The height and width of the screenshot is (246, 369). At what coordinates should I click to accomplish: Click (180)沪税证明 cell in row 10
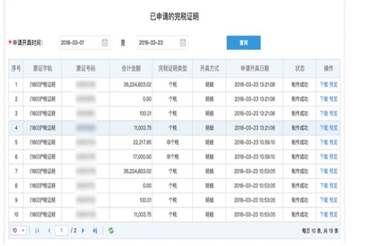coord(42,215)
